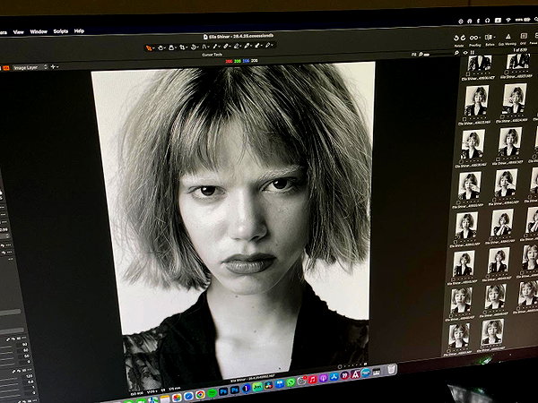Toggle Exposure Warning triangle icon
538x403 pixels.
point(508,36)
